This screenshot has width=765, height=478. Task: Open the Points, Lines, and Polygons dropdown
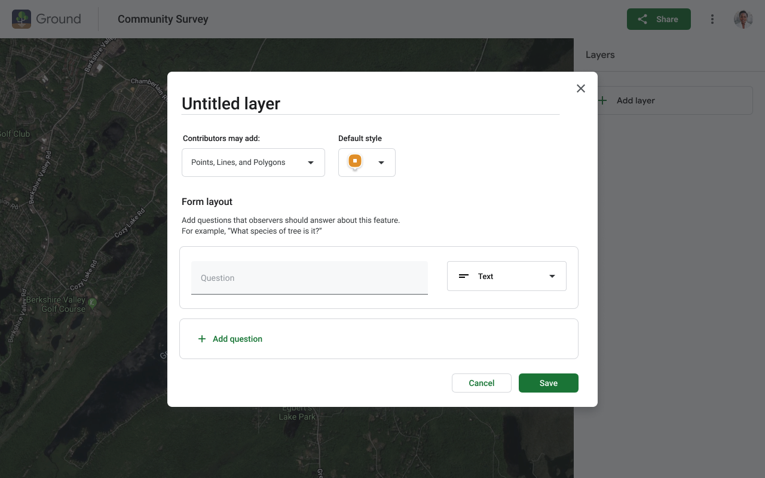[253, 162]
